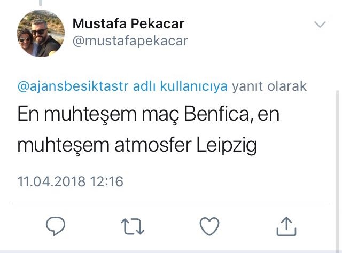Expand the tweet options chevron
The width and height of the screenshot is (342, 253).
[320, 25]
